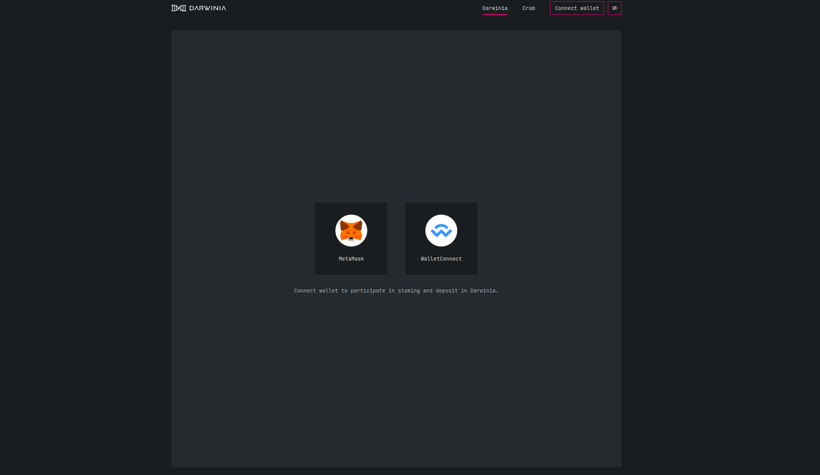Click the gap between MetaMask and WalletConnect cards
820x475 pixels.
pos(396,239)
